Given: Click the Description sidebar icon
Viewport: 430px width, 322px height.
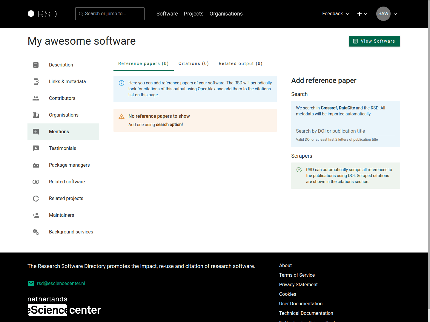Looking at the screenshot, I should [36, 65].
